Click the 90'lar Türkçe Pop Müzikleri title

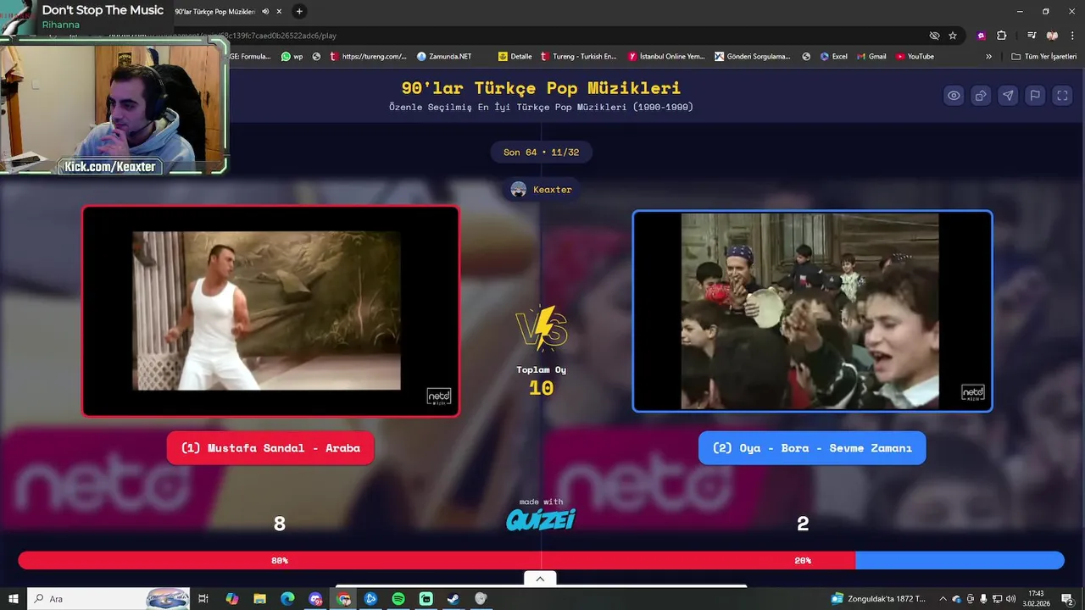coord(541,88)
